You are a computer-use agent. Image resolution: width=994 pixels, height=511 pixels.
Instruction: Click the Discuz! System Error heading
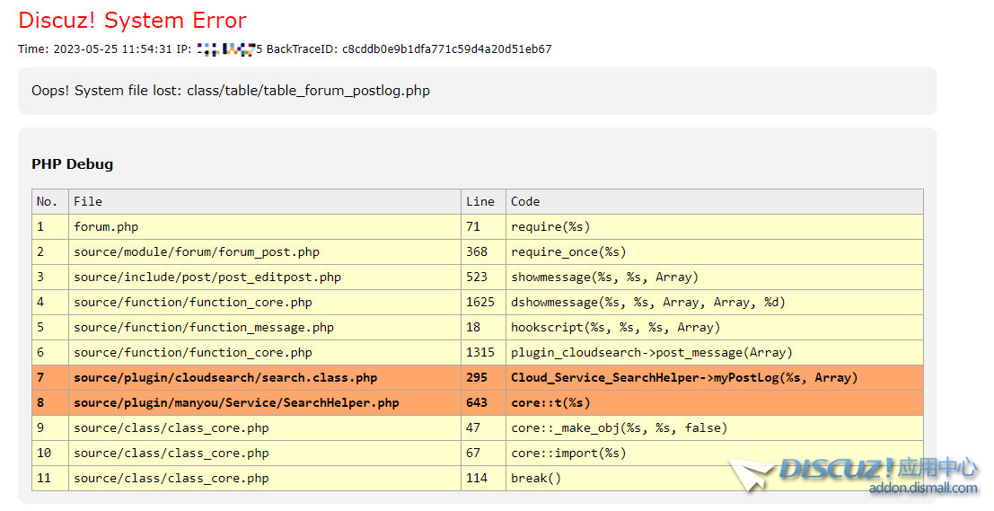click(132, 20)
